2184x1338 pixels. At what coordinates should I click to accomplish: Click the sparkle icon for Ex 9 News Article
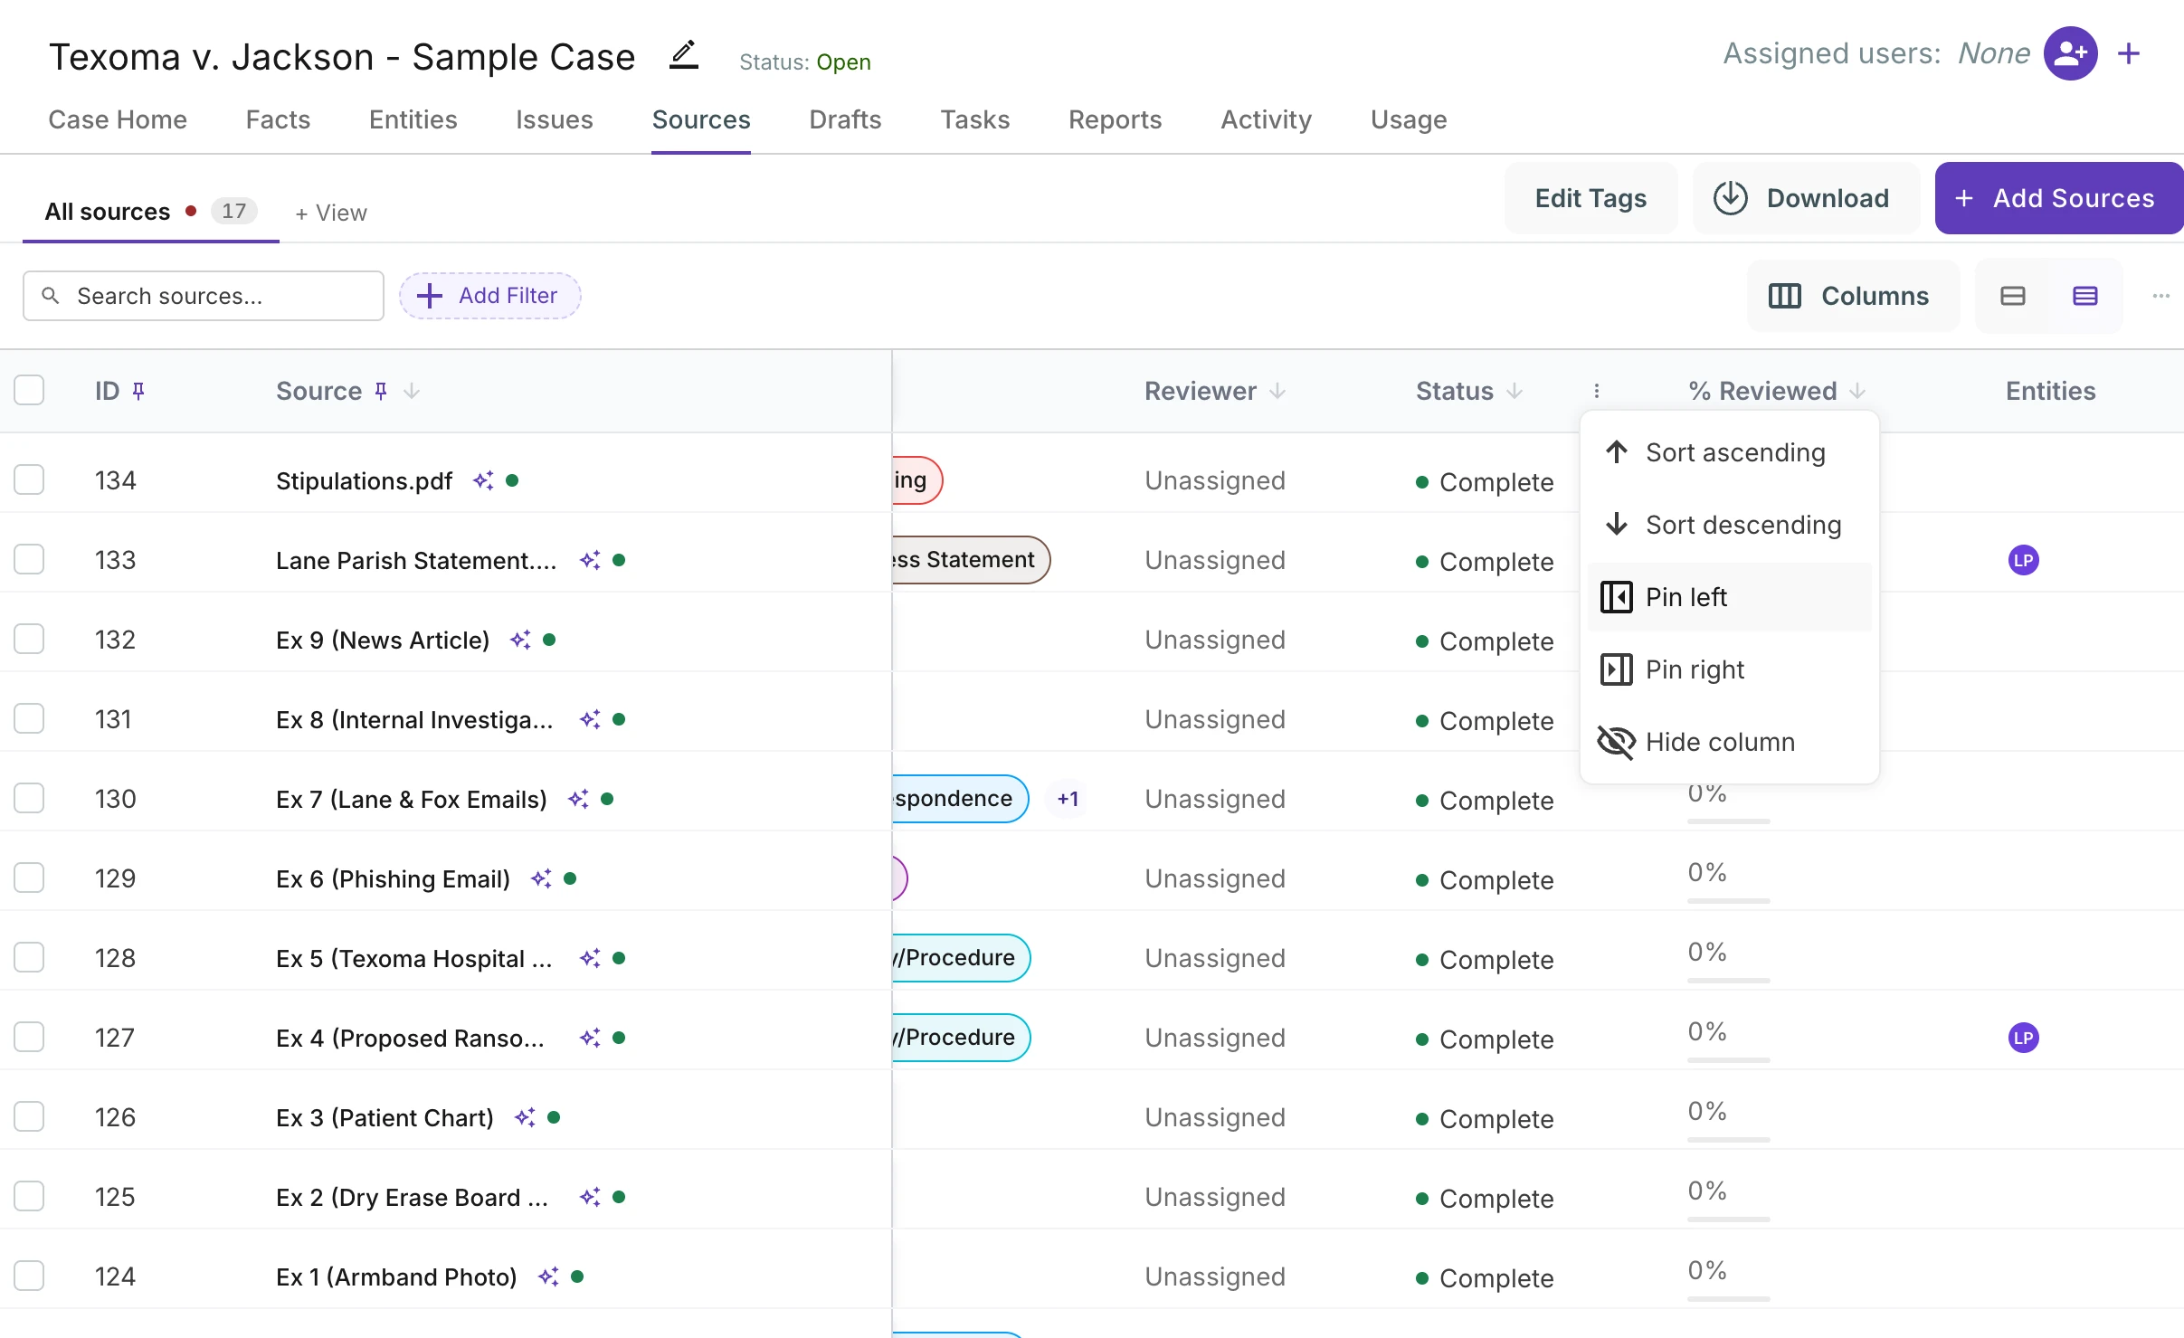[520, 640]
